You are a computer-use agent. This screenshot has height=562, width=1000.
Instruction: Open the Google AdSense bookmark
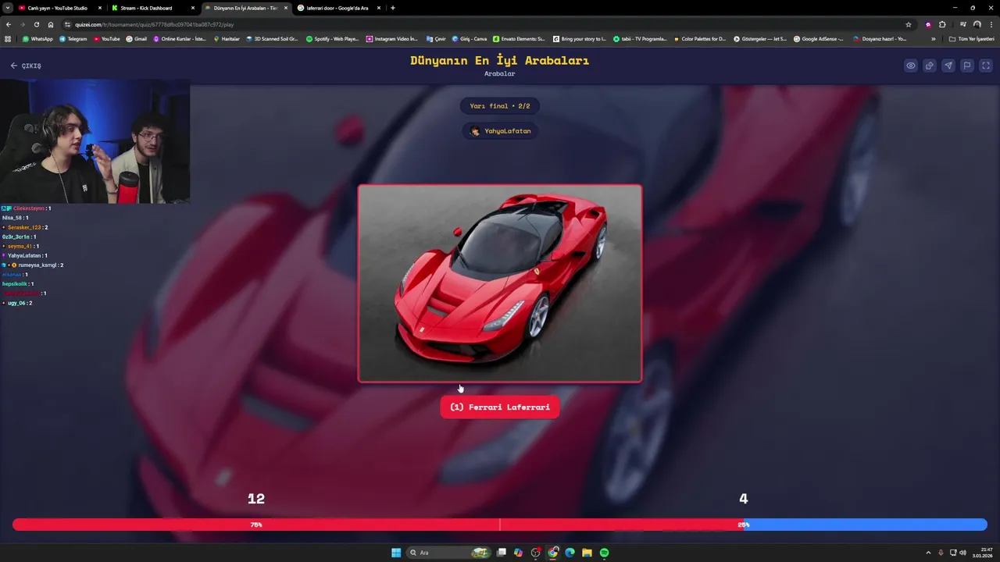[819, 38]
